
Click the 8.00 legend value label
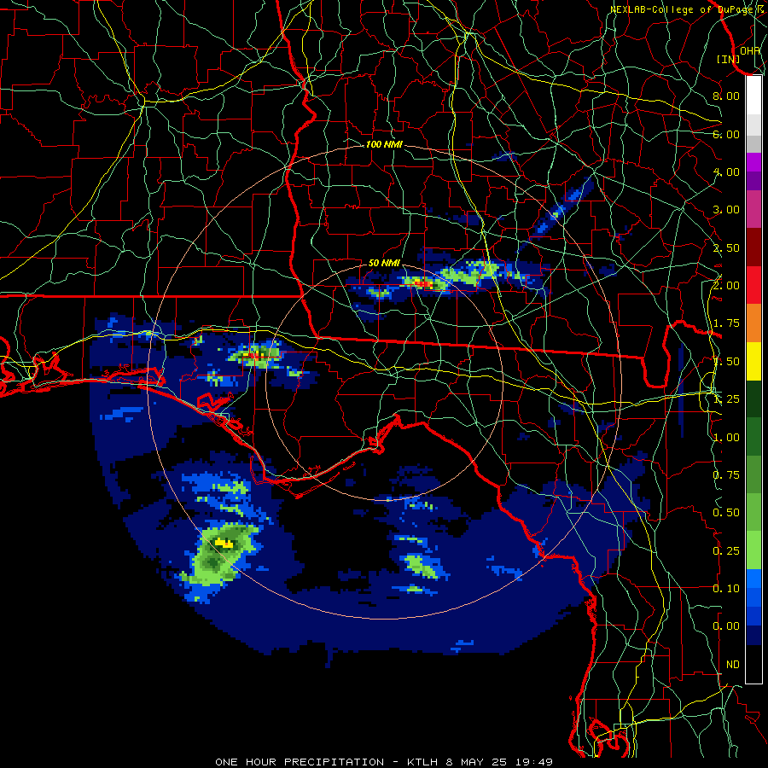(726, 96)
